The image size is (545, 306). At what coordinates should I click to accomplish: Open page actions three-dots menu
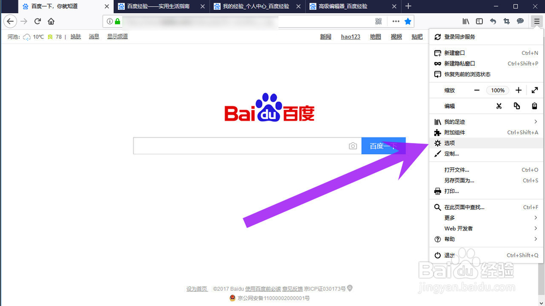coord(396,22)
